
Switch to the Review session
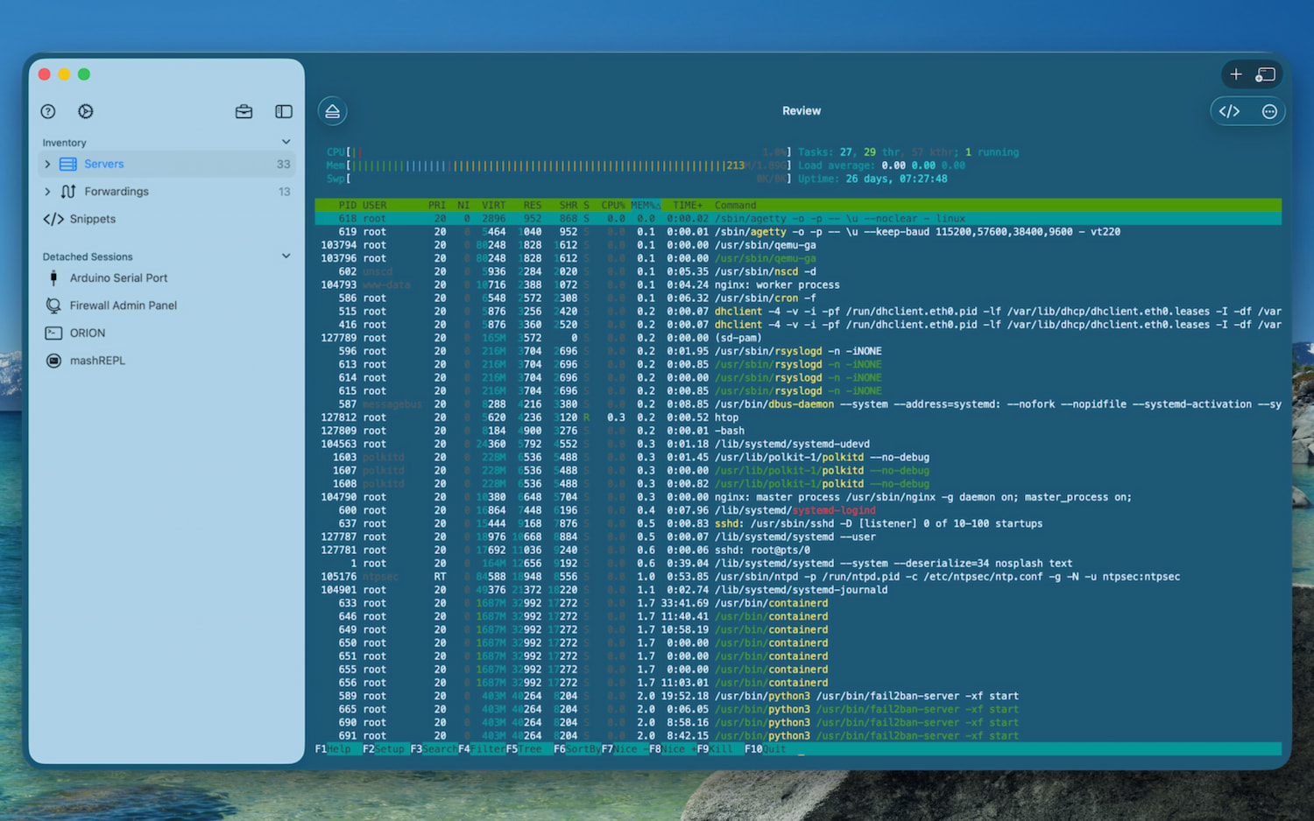pyautogui.click(x=801, y=110)
